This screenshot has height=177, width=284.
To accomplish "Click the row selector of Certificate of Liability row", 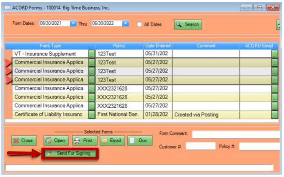I will pos(9,114).
